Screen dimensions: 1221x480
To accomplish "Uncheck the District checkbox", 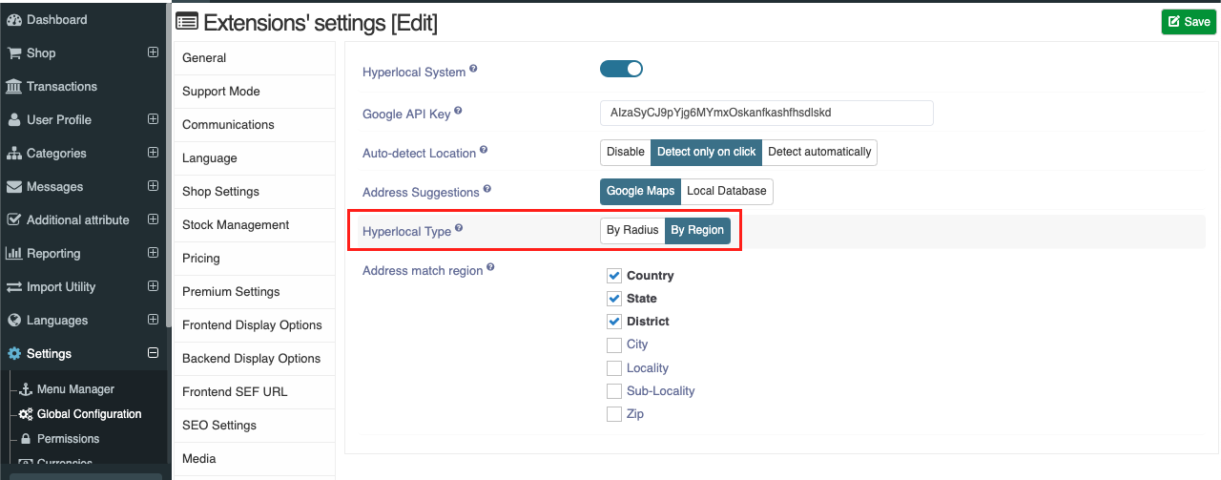I will click(614, 322).
